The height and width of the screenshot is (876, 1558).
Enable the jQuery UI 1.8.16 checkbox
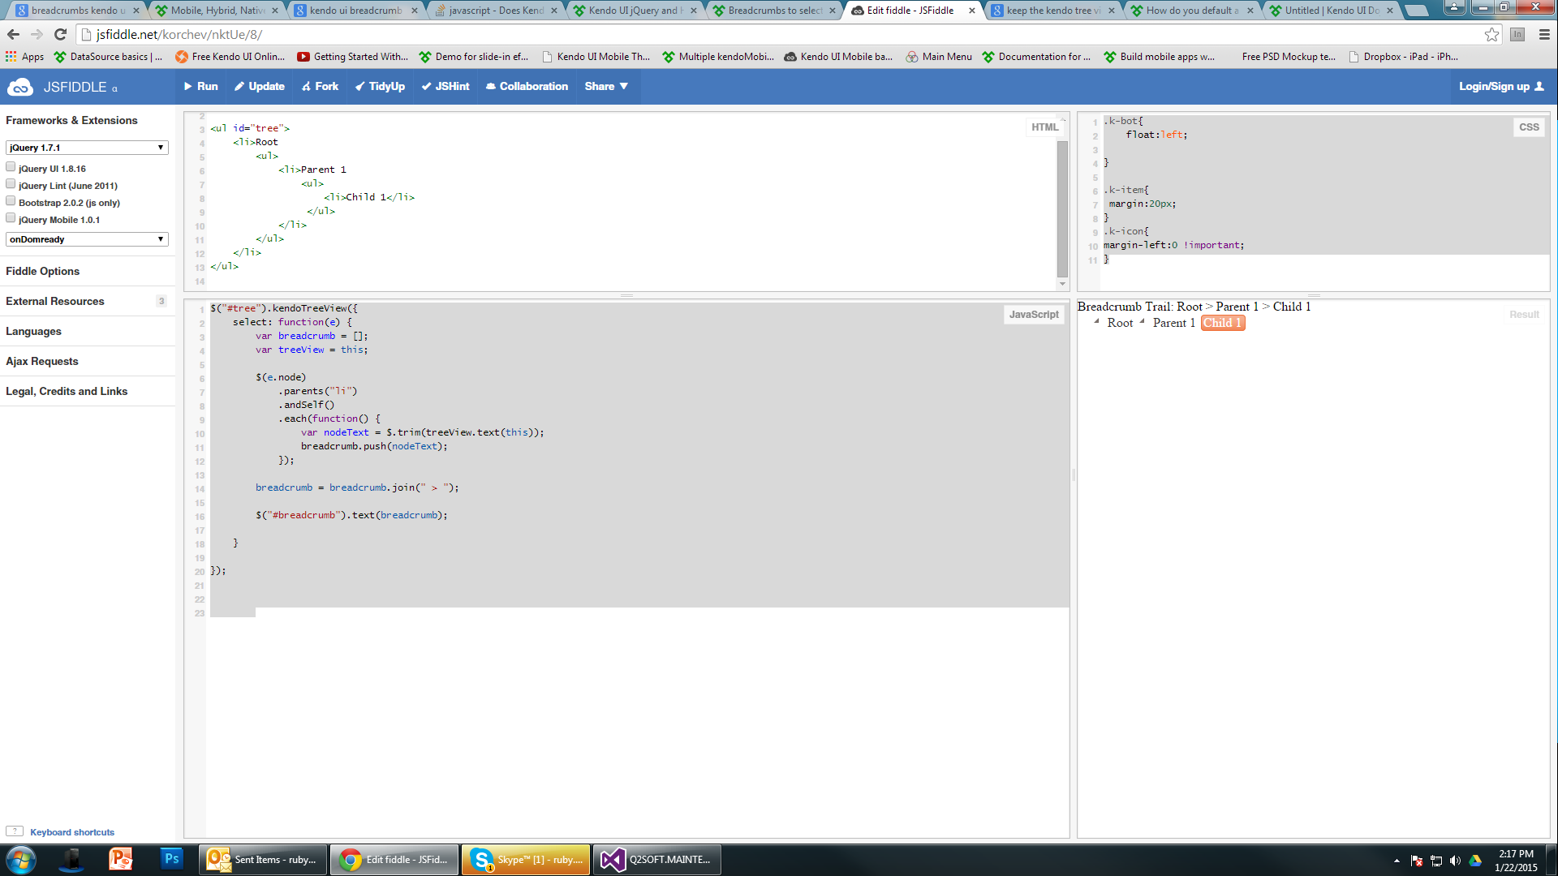[11, 167]
